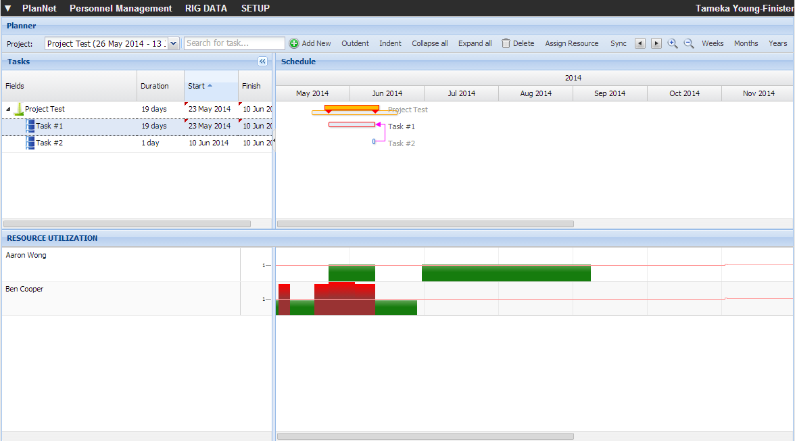The width and height of the screenshot is (795, 441).
Task: Click into the Search for task field
Action: 234,43
